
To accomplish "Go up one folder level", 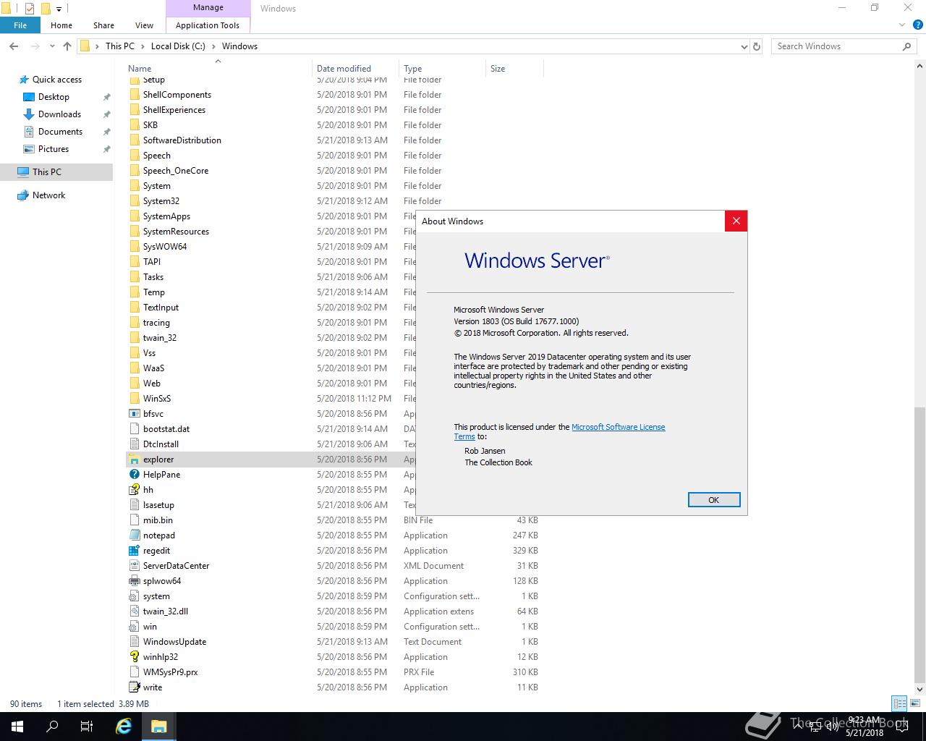I will (x=67, y=46).
